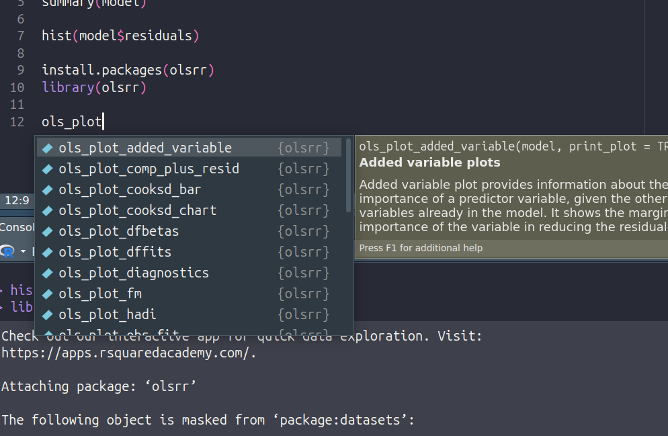Open the dropdown arrow beside the R logo

coord(24,252)
